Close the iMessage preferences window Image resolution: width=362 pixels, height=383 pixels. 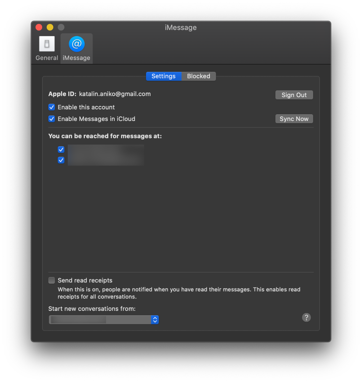[x=39, y=27]
